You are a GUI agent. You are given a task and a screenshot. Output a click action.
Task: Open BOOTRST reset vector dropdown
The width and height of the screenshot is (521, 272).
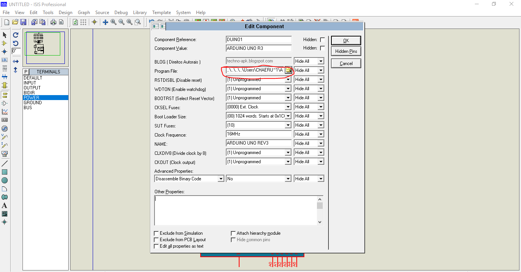[x=288, y=98]
